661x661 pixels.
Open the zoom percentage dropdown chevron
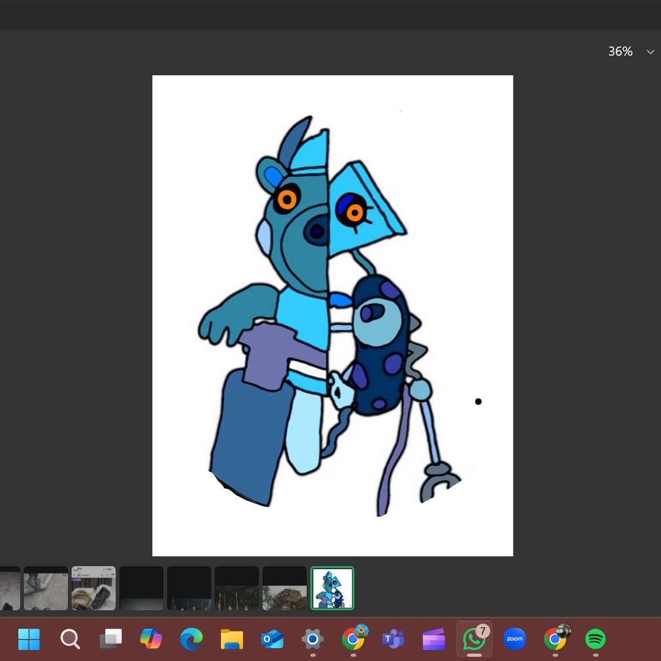[x=650, y=52]
